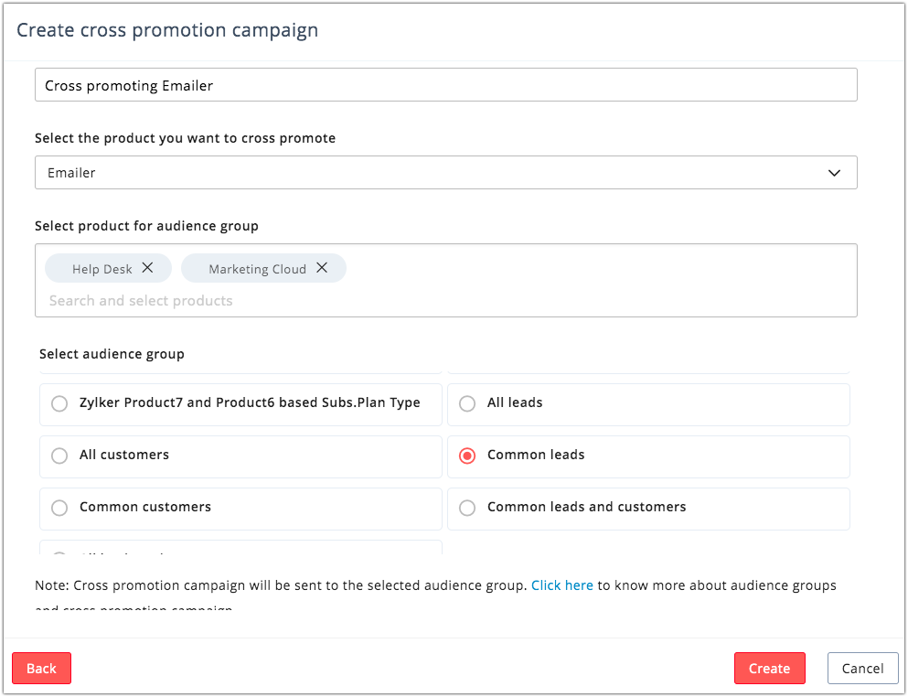Open the Click here link about audience groups
Viewport: 908px width, 697px height.
561,585
